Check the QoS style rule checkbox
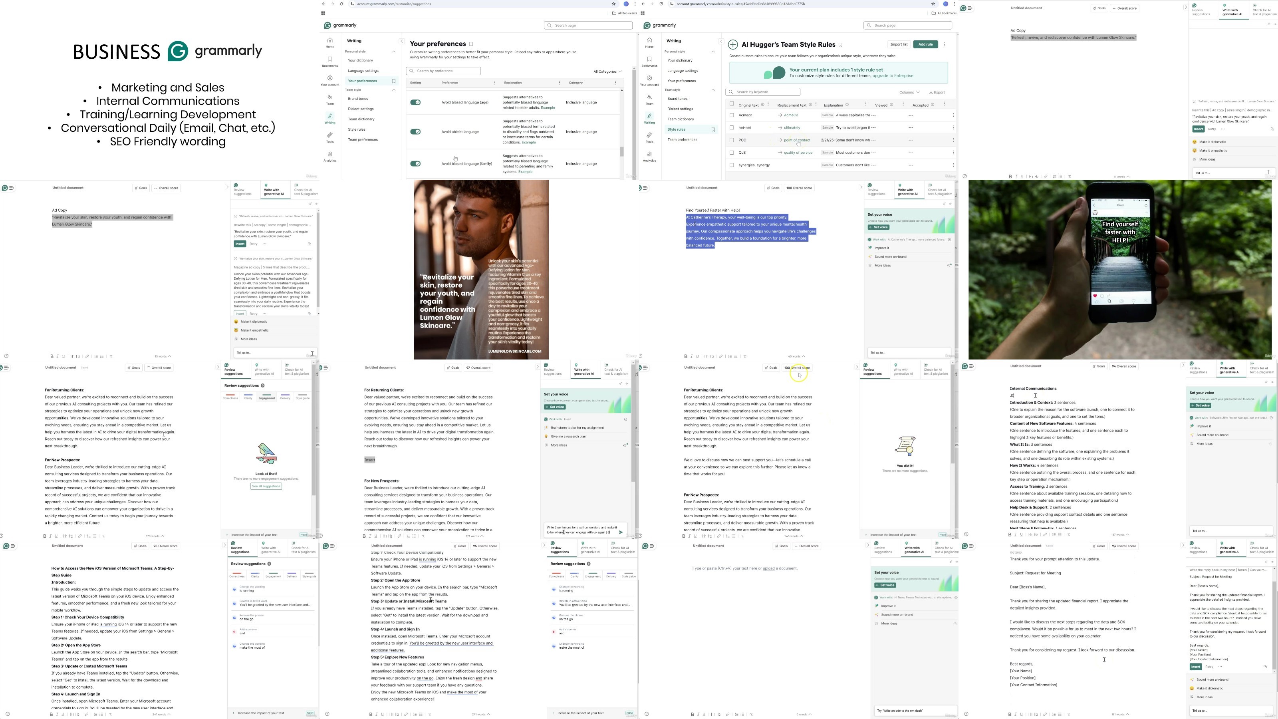Viewport: 1278px width, 719px height. pos(732,152)
